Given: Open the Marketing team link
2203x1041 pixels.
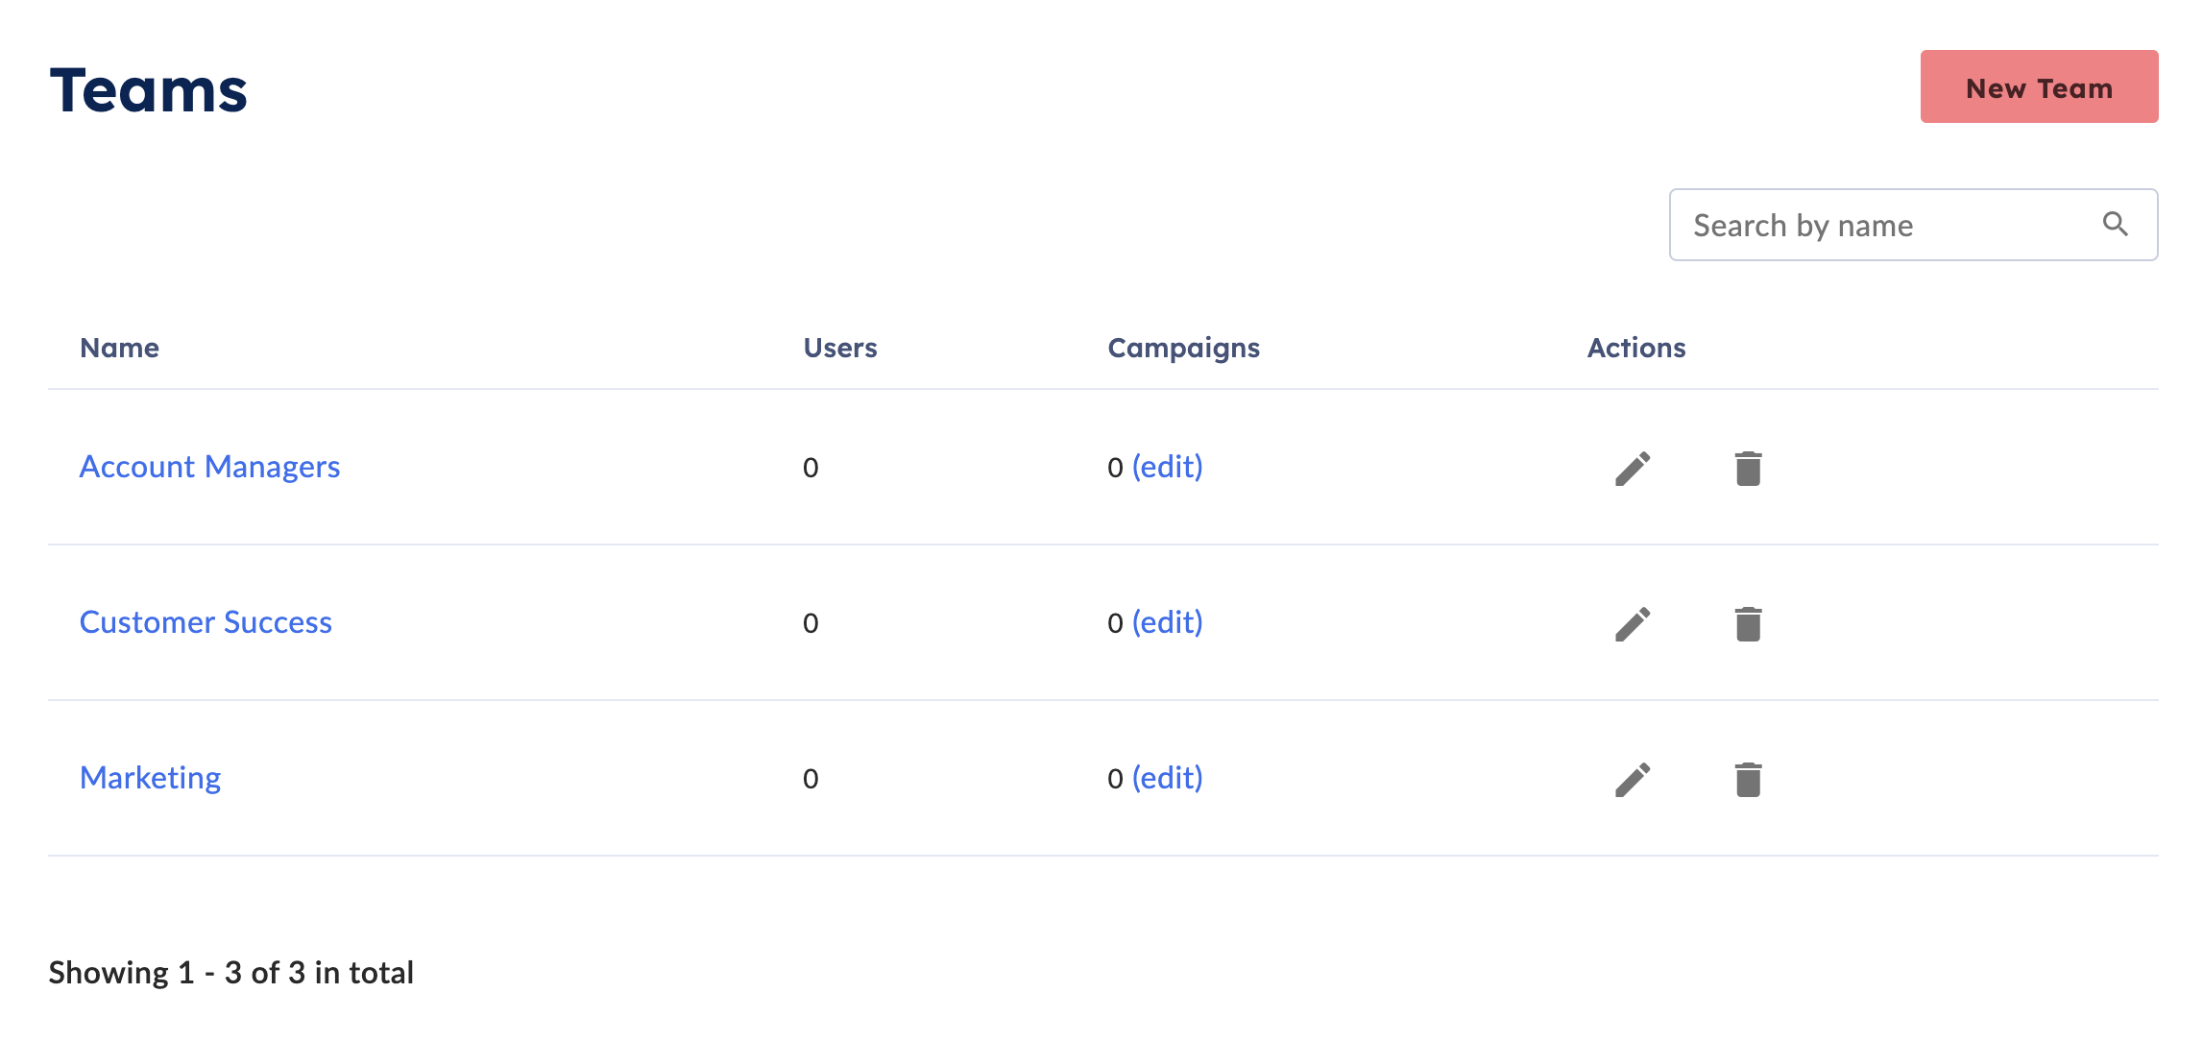Looking at the screenshot, I should point(150,778).
